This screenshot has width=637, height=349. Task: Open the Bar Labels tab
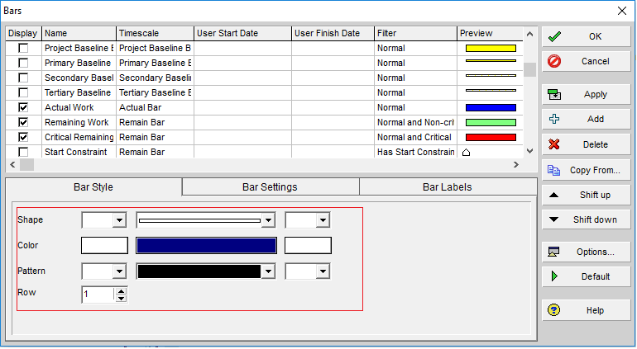[448, 187]
